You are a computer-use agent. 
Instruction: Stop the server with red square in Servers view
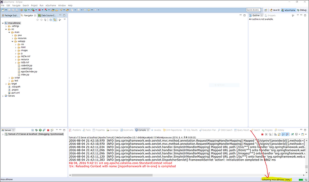click(48, 130)
